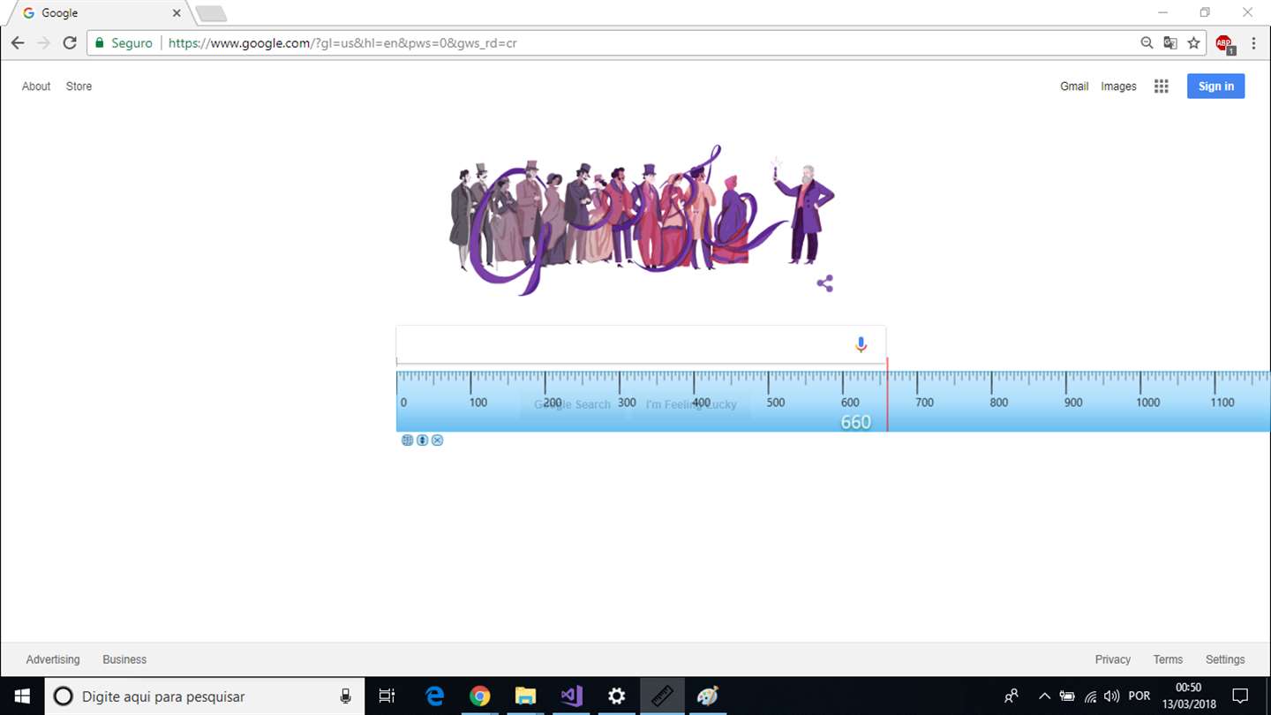Viewport: 1271px width, 715px height.
Task: Open Chrome's three-dot menu
Action: click(1253, 42)
